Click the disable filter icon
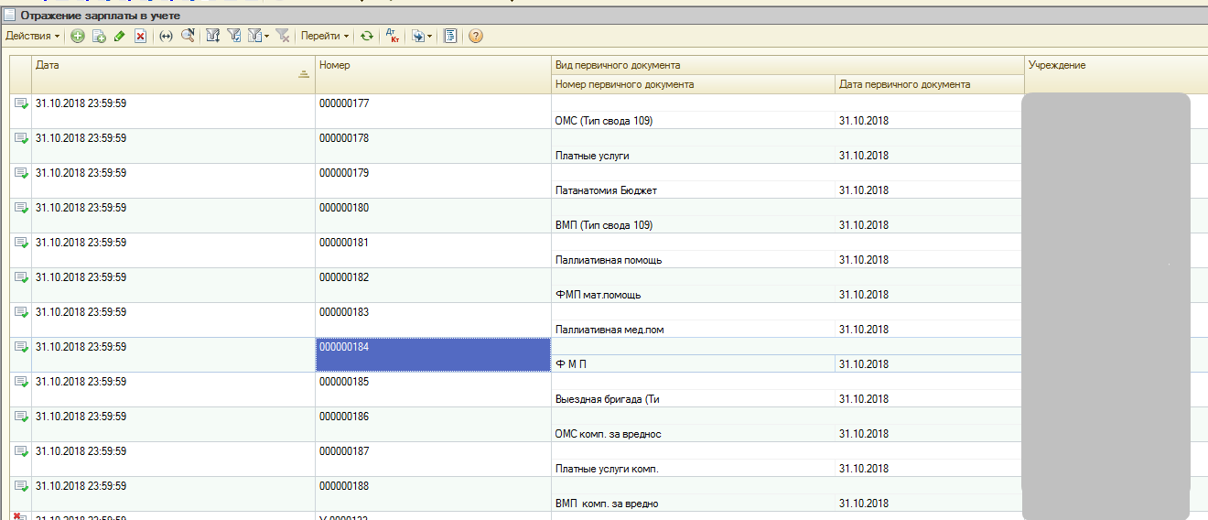This screenshot has width=1208, height=520. click(283, 36)
